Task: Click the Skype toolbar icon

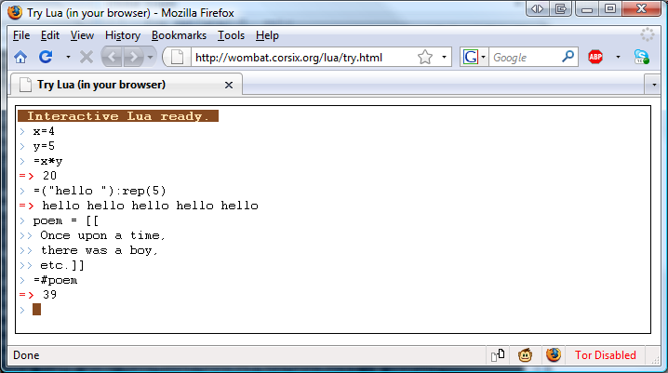Action: coord(641,57)
